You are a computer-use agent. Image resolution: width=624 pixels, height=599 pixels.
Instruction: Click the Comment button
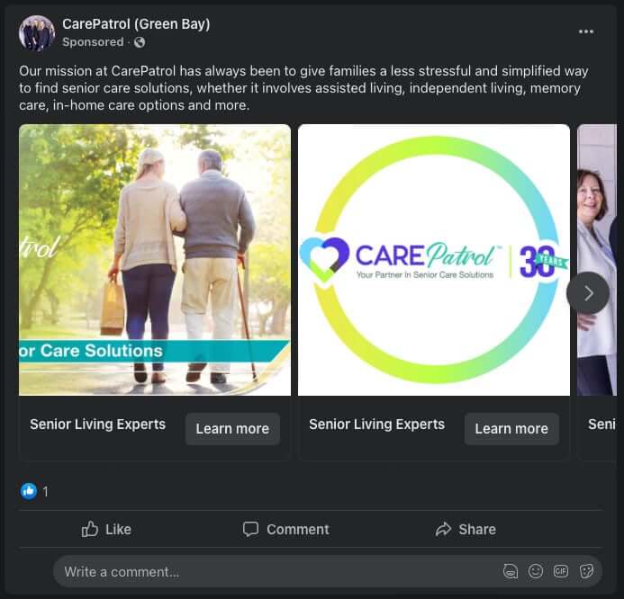point(286,529)
